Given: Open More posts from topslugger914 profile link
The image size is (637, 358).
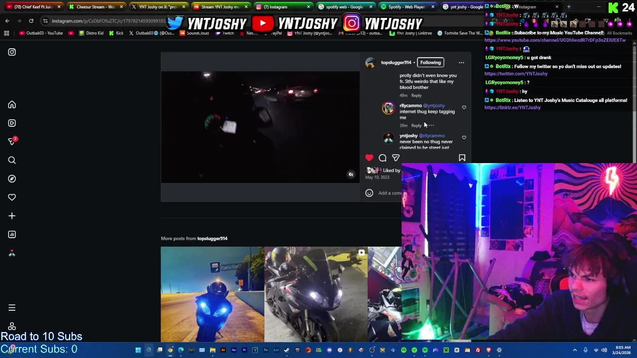Looking at the screenshot, I should (212, 239).
